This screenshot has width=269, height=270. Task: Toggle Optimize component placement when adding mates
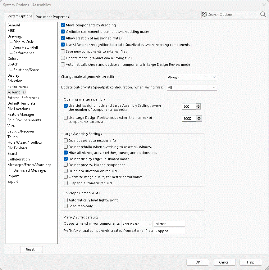pyautogui.click(x=63, y=32)
